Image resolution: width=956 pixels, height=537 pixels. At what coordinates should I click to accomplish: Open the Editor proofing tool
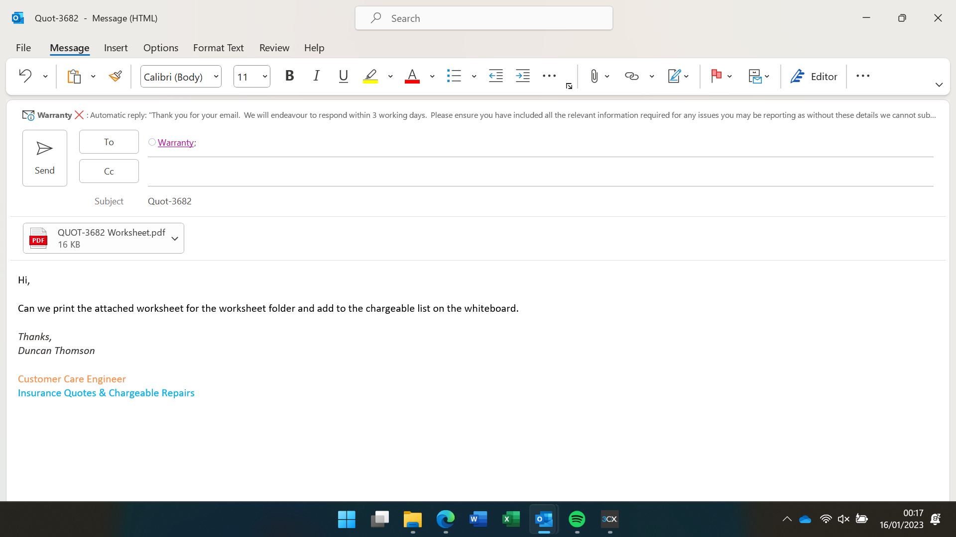tap(814, 76)
